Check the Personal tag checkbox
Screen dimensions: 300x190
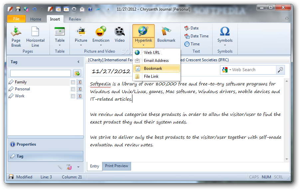(x=73, y=89)
